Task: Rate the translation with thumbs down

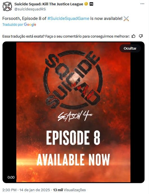Action: coord(141,36)
